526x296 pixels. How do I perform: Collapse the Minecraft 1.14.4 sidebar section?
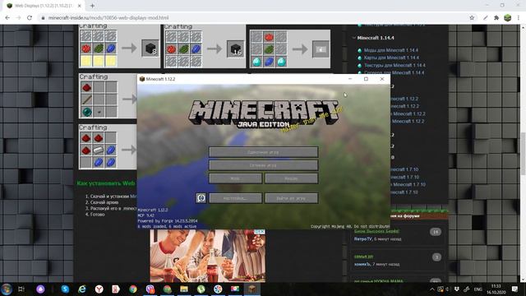354,38
